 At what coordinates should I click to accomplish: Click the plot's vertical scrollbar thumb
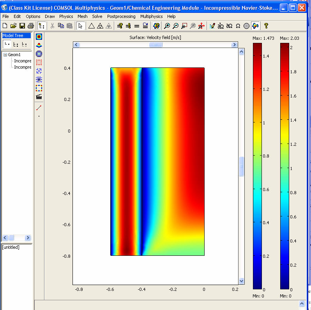pyautogui.click(x=241, y=167)
